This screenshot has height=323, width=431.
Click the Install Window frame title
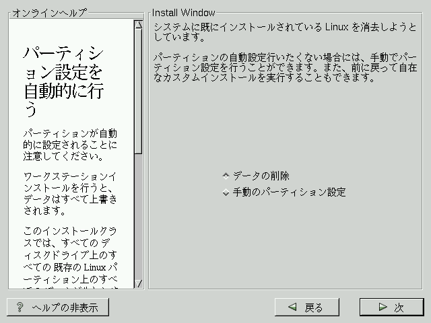(x=183, y=13)
